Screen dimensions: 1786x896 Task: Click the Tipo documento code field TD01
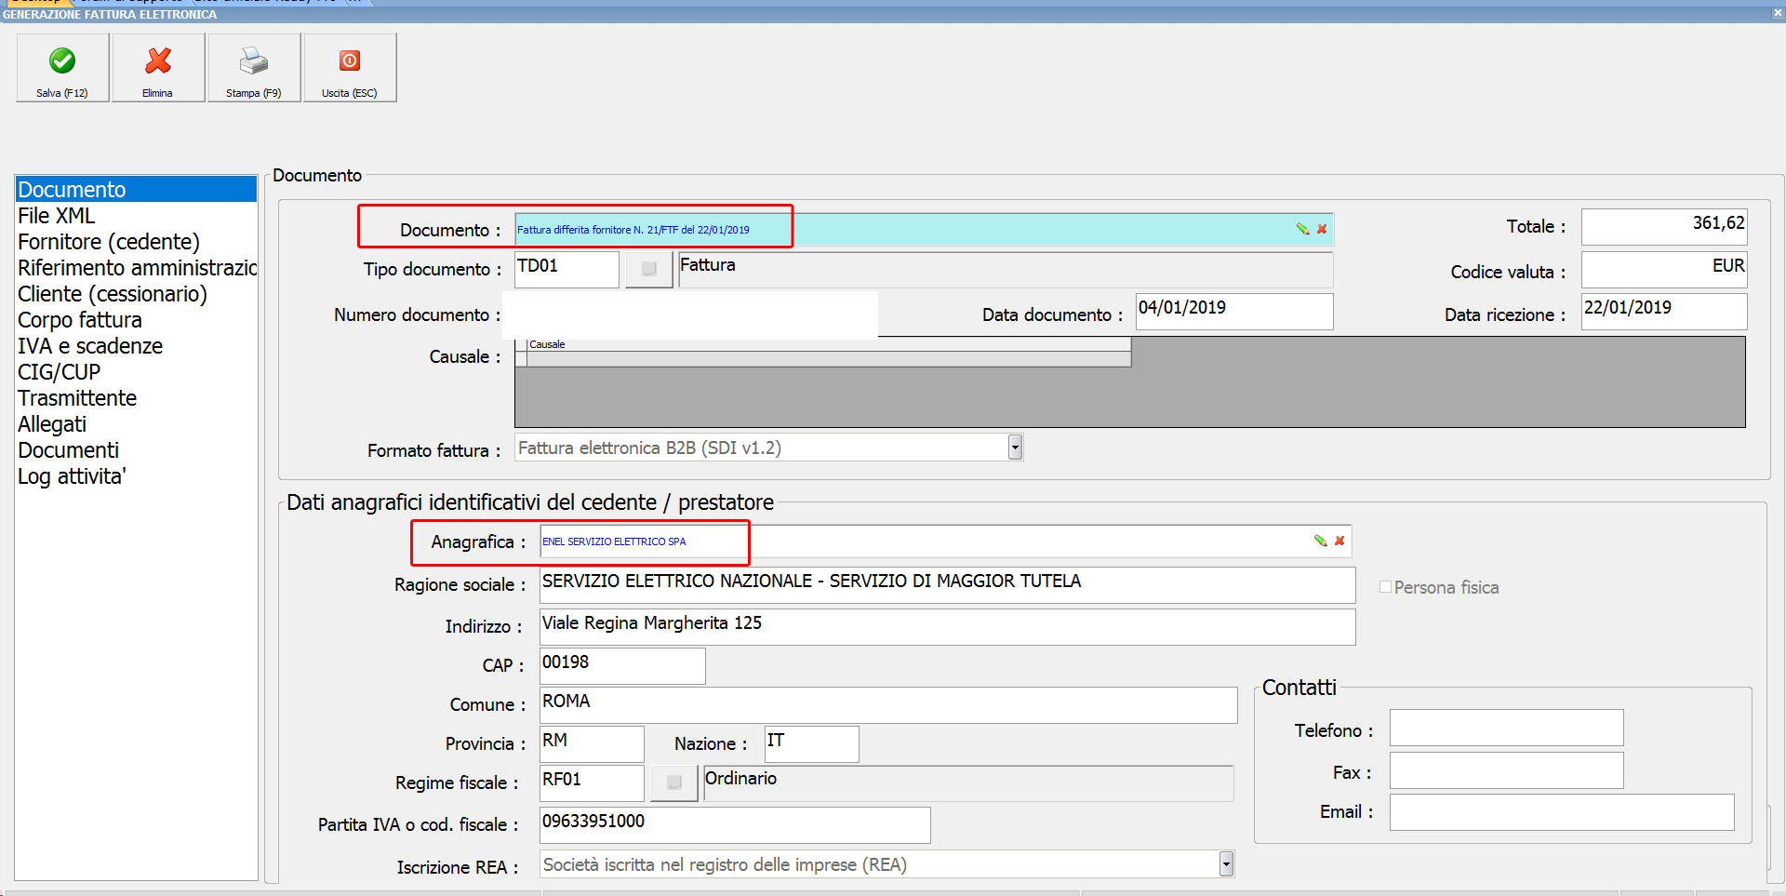tap(566, 270)
